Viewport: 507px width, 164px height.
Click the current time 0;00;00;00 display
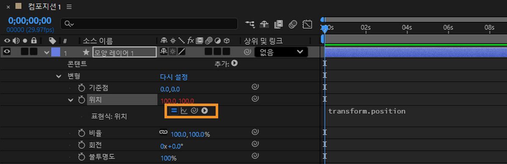(30, 21)
